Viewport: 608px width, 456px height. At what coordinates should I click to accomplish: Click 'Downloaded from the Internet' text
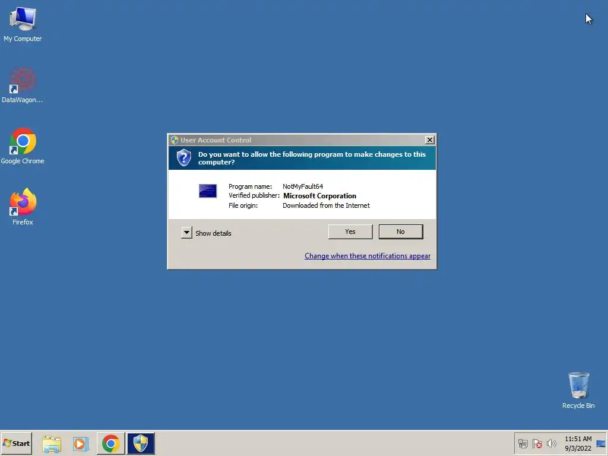pyautogui.click(x=326, y=205)
